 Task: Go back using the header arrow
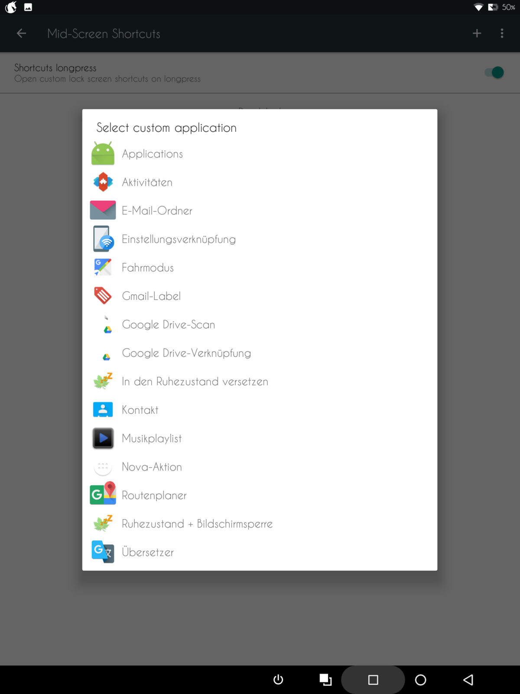[21, 33]
